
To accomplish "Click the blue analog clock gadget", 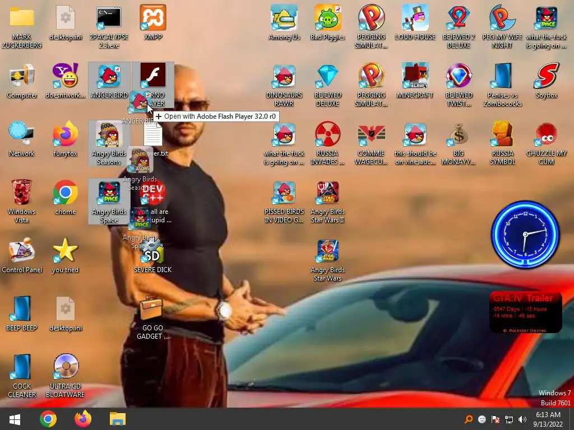I will [525, 234].
